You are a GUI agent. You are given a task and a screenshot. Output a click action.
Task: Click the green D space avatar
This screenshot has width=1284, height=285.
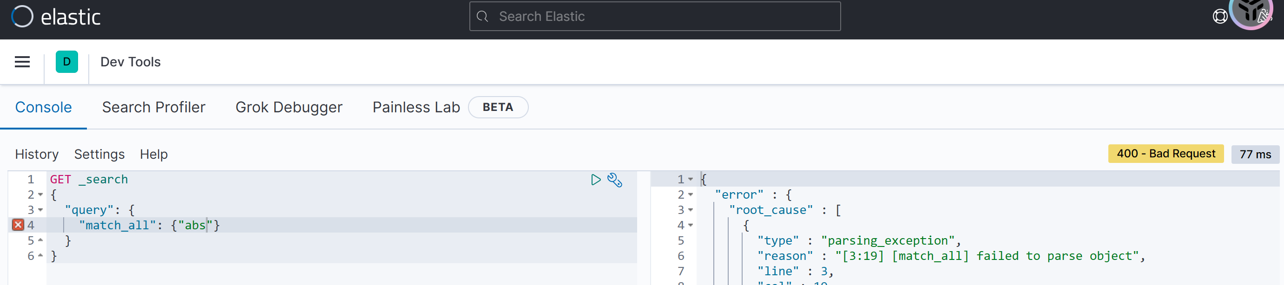coord(67,62)
